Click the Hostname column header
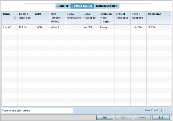 point(159,18)
